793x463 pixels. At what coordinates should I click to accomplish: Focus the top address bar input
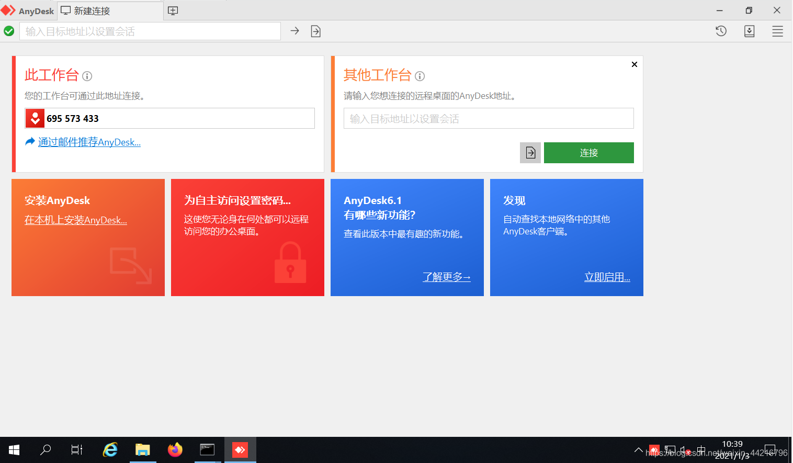click(x=150, y=31)
